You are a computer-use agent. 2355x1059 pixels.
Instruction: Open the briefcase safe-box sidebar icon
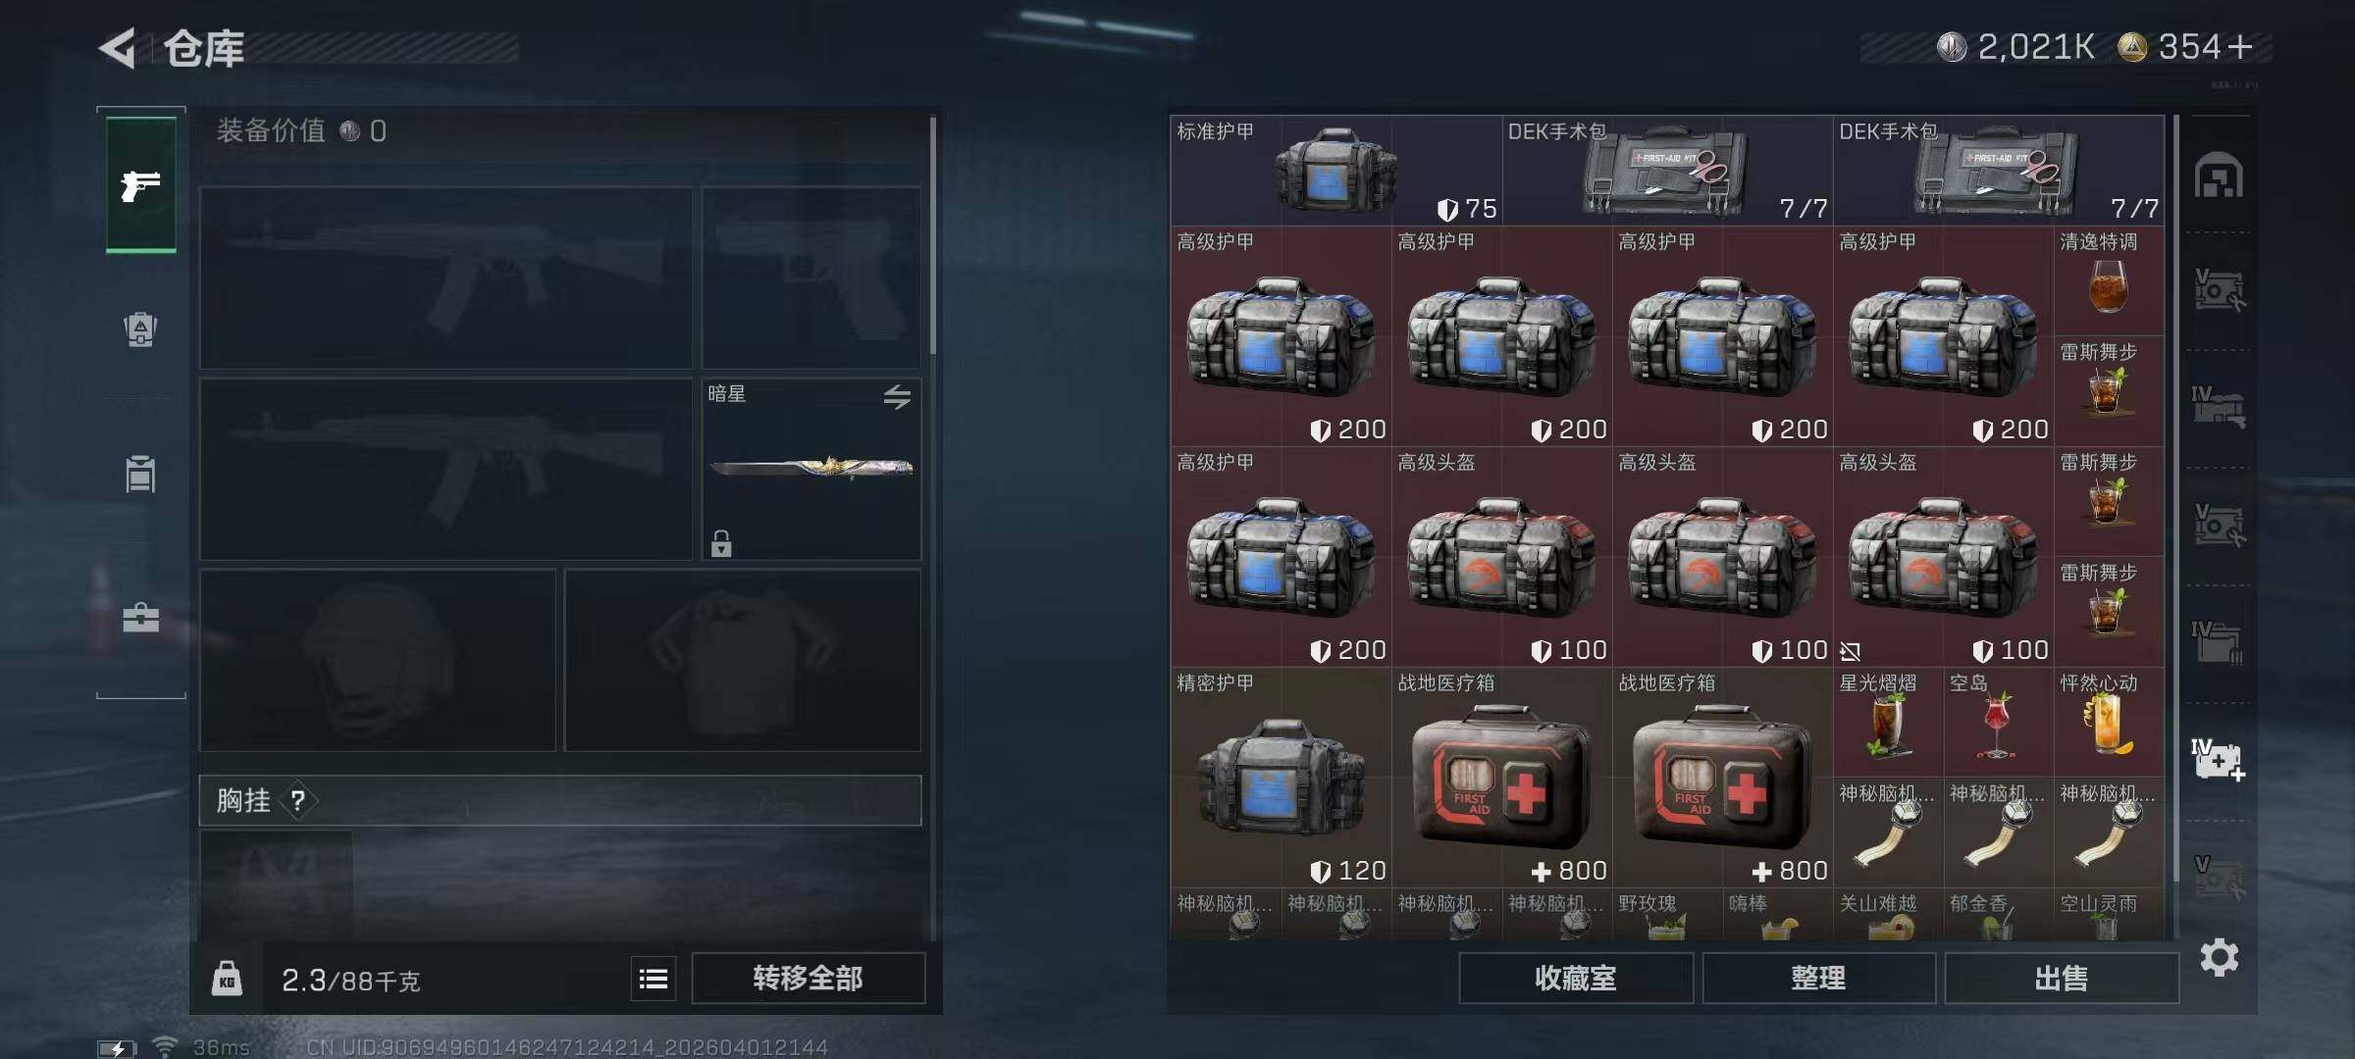click(x=140, y=618)
